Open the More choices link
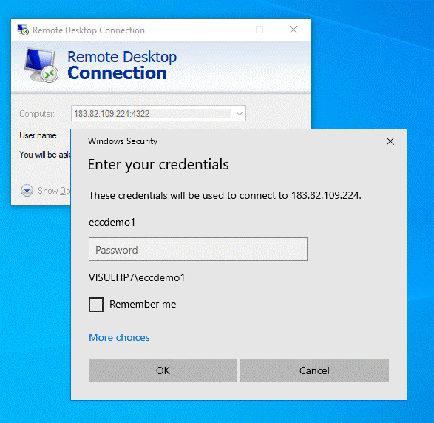 pyautogui.click(x=119, y=337)
